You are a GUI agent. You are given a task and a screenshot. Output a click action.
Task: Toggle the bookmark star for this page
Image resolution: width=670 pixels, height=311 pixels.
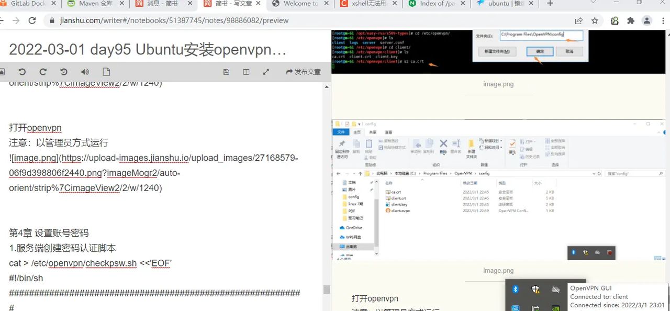pyautogui.click(x=594, y=20)
